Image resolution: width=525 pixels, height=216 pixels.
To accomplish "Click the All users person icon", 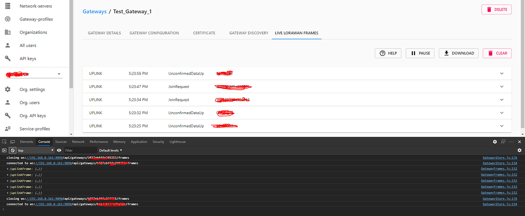I will coord(8,45).
